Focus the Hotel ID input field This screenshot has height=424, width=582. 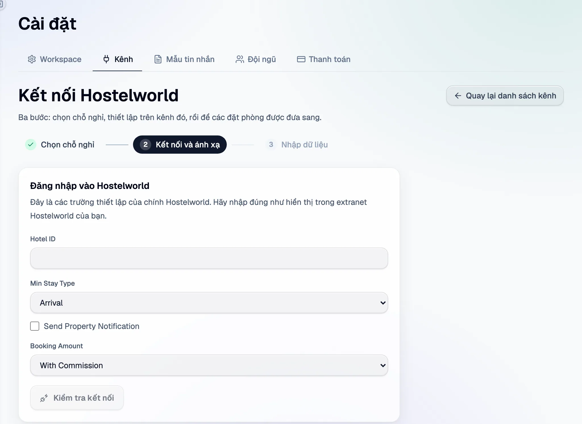point(209,258)
